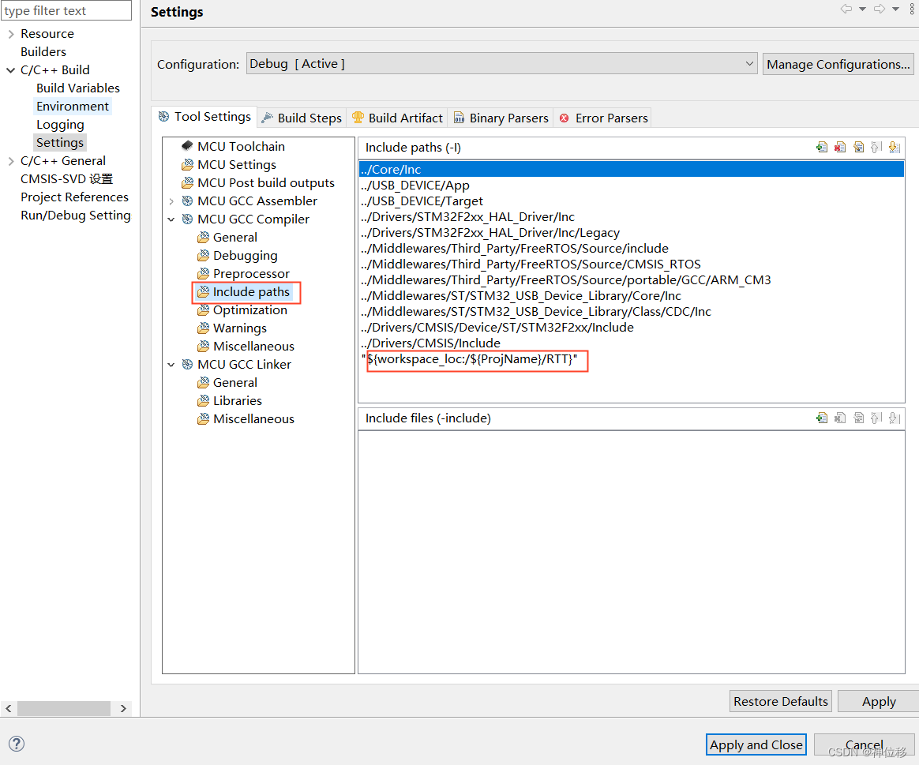Switch to the Build Steps tab
The image size is (919, 765).
point(307,117)
